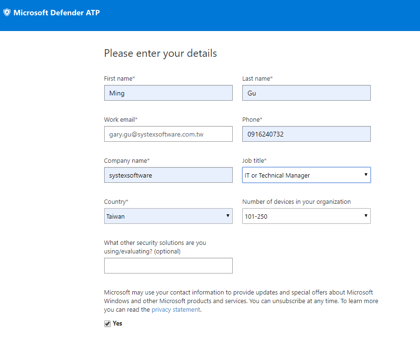Image resolution: width=420 pixels, height=337 pixels.
Task: Click the Microsoft Defender ATP header title
Action: pos(56,13)
